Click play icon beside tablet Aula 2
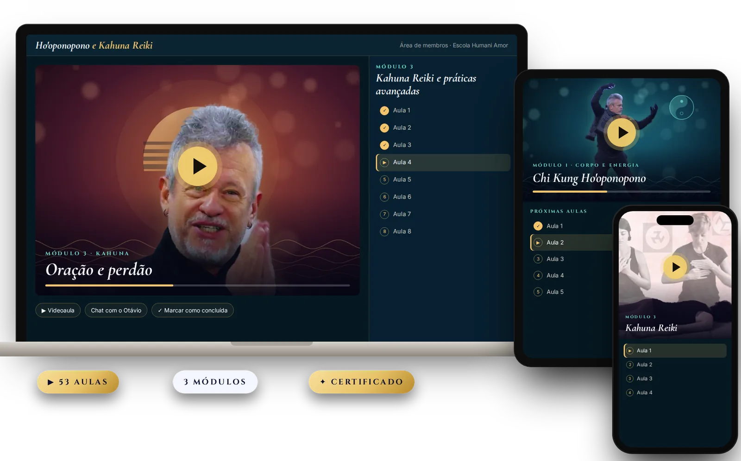The image size is (741, 461). pyautogui.click(x=538, y=243)
